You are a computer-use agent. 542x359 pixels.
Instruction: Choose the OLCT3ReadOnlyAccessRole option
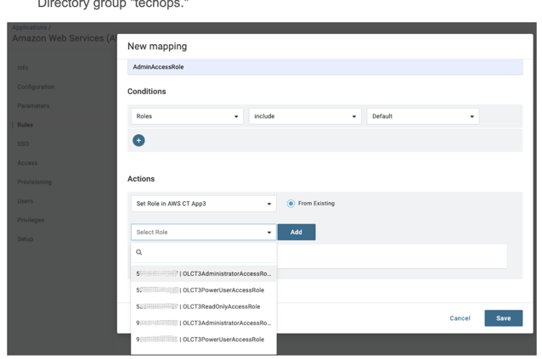pos(204,306)
